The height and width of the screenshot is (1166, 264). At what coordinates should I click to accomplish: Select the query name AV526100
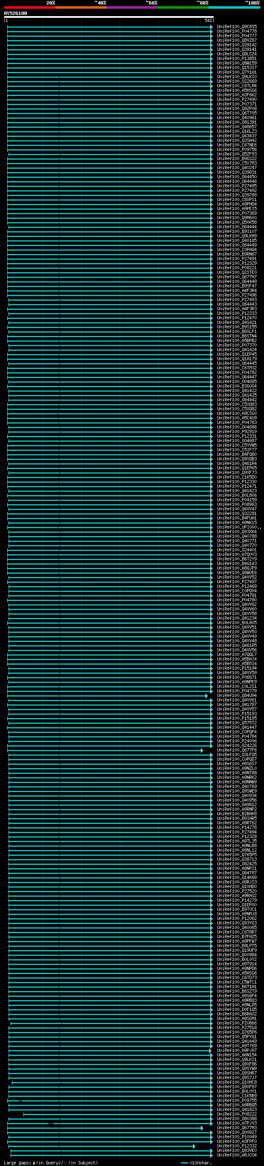15,14
